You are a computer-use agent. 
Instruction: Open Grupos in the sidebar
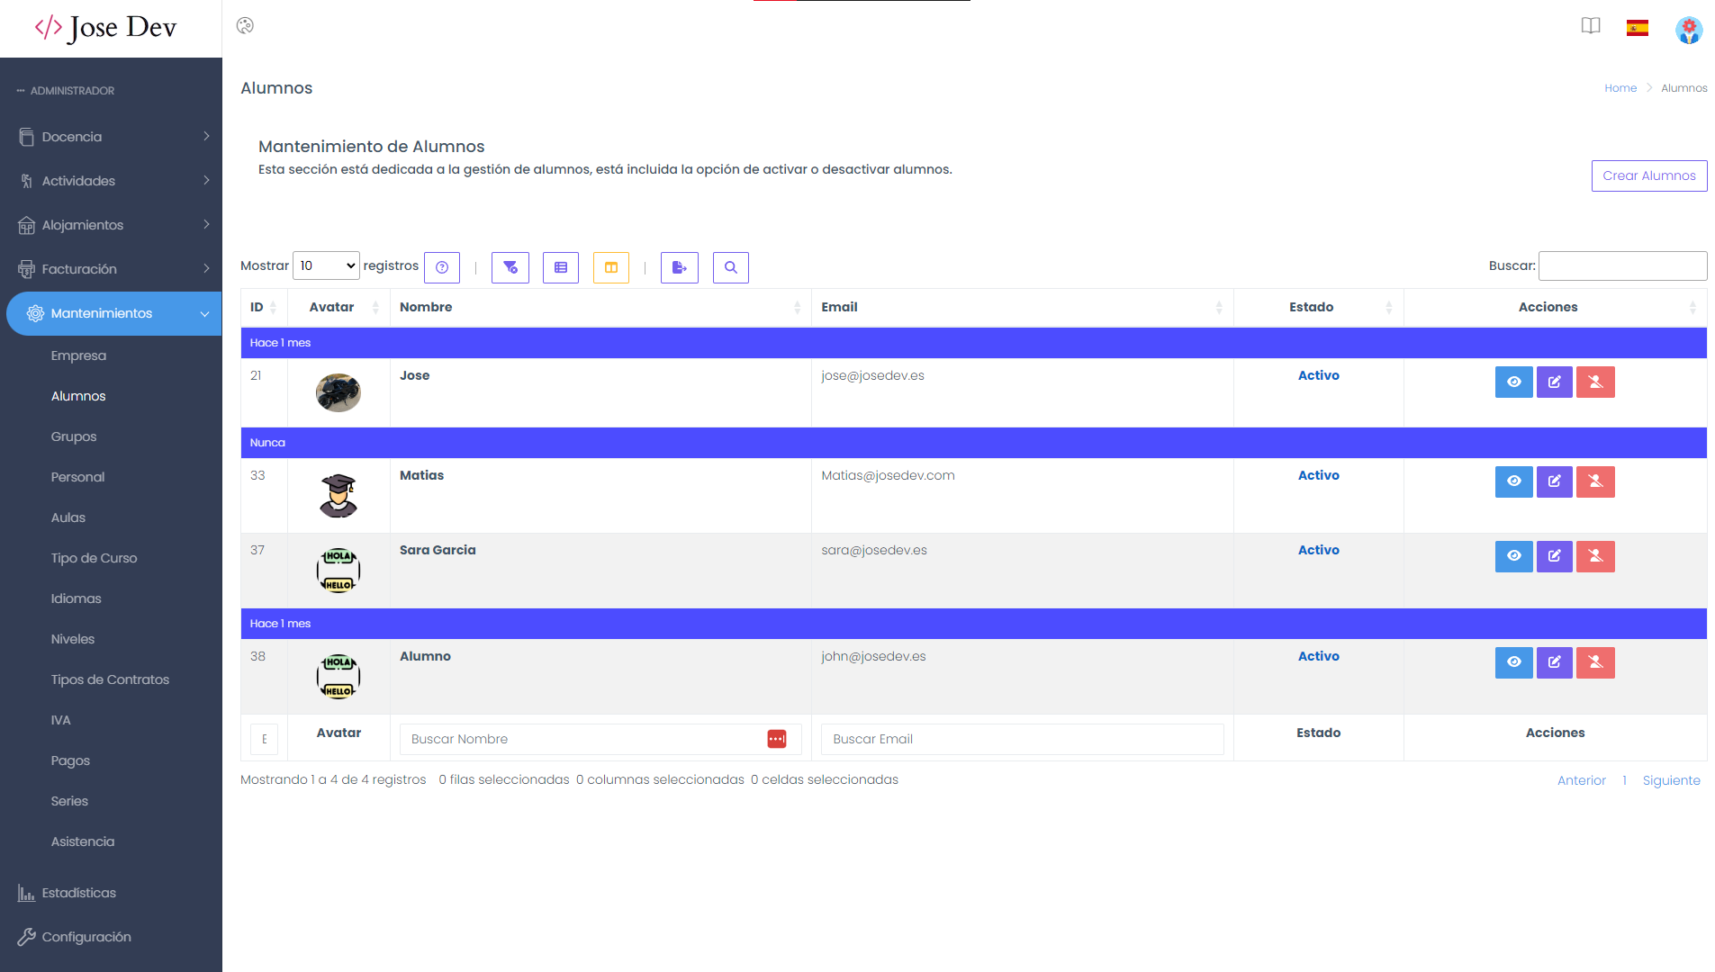[x=74, y=436]
